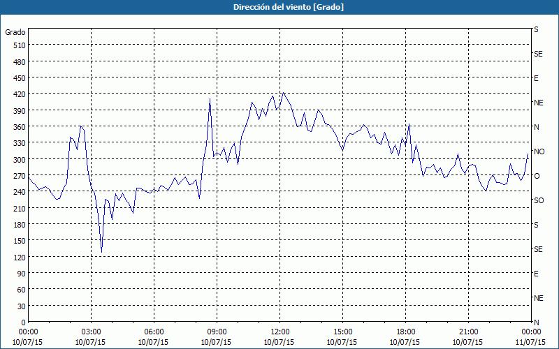Image resolution: width=559 pixels, height=349 pixels.
Task: Select the 'O' compass label at 270 degrees
Action: point(537,176)
